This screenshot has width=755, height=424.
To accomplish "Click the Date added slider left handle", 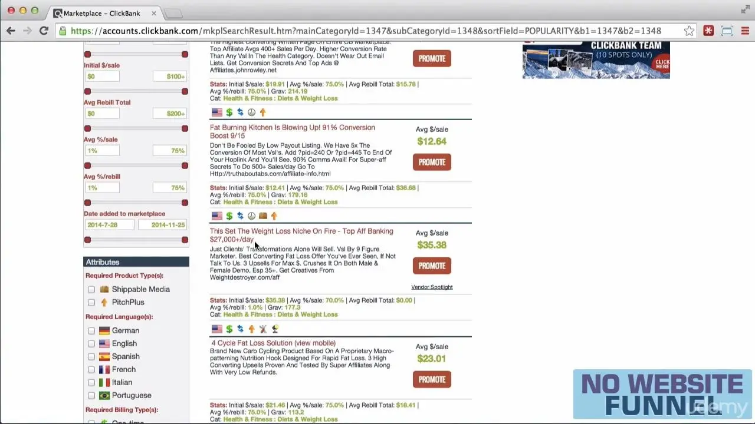I will coord(87,240).
